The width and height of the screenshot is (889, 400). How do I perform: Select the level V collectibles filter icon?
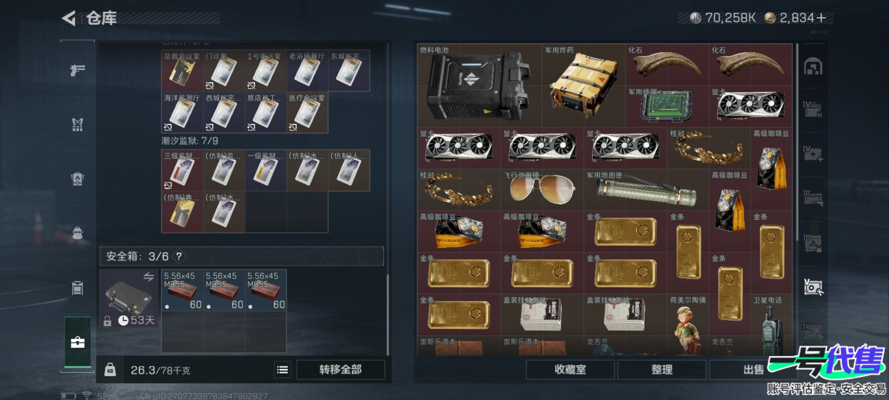pyautogui.click(x=813, y=287)
